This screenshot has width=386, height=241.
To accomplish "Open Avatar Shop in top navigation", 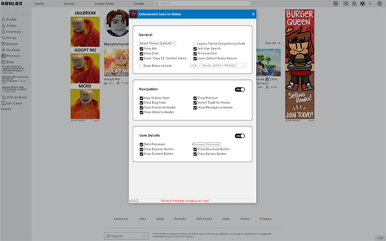I will (104, 4).
